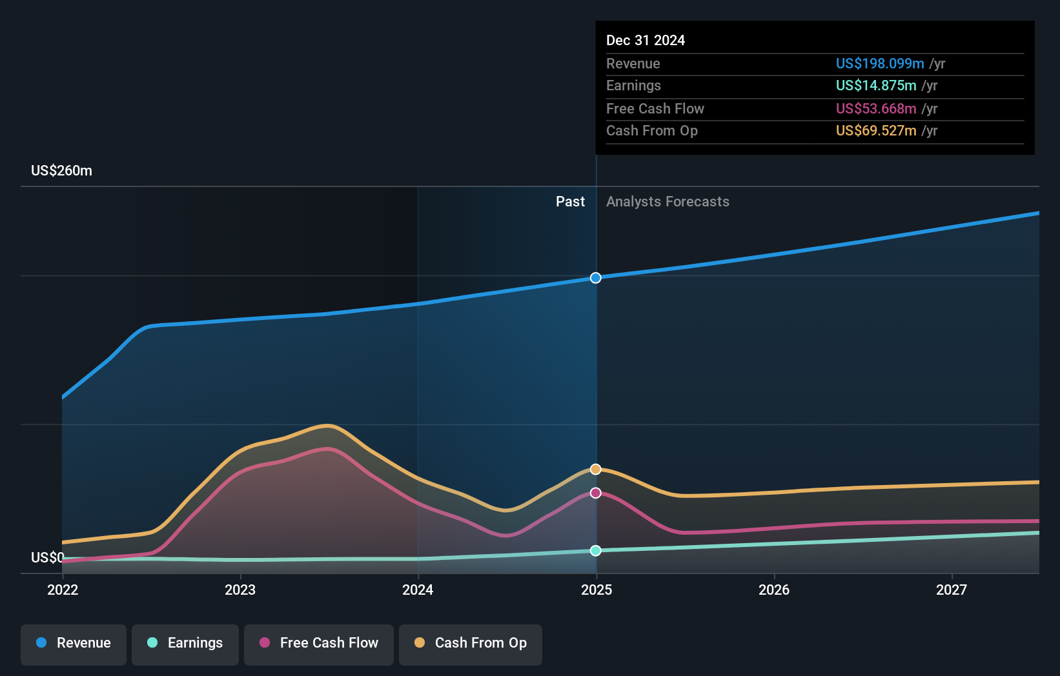1060x676 pixels.
Task: Toggle the Earnings legend button
Action: click(x=185, y=644)
